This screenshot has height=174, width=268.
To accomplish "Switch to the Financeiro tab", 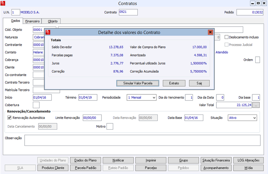I will (32, 21).
